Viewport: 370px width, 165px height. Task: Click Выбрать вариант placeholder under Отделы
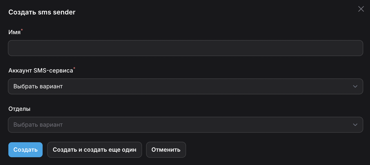tap(38, 125)
